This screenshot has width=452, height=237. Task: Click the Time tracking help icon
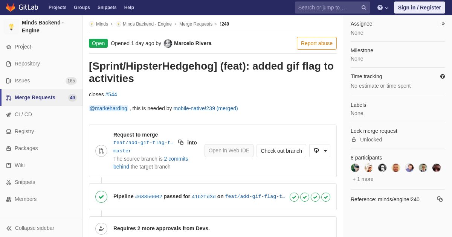pos(443,76)
